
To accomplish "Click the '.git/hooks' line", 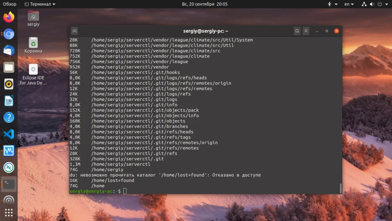I will 125,73.
